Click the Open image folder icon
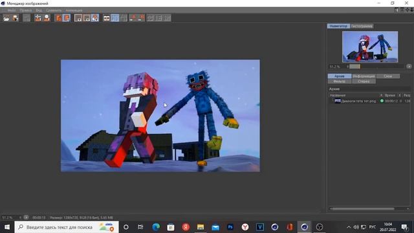The height and width of the screenshot is (233, 414). tap(6, 18)
